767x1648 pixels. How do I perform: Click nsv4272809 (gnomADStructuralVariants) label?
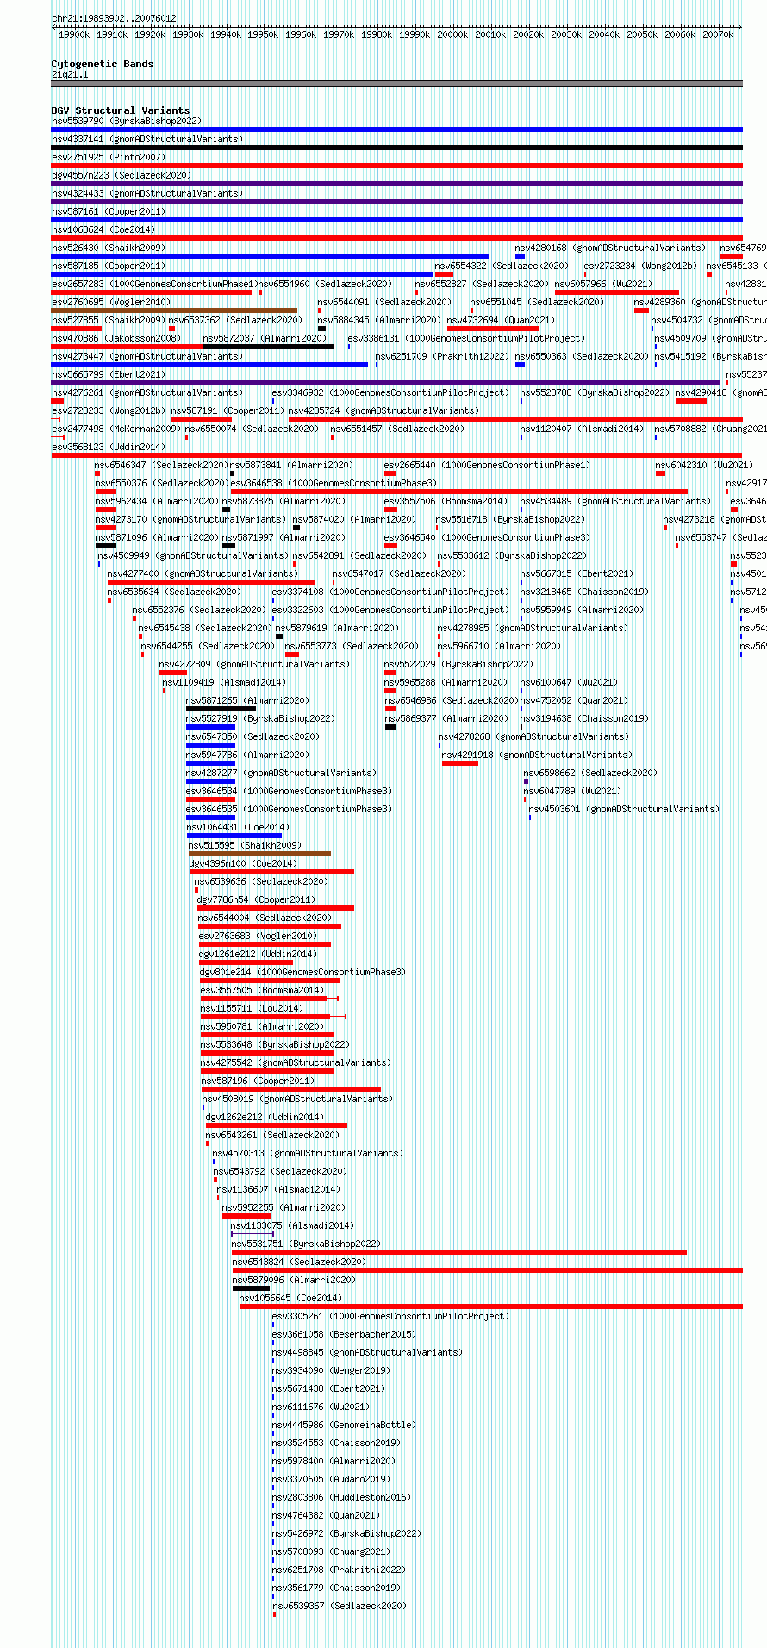click(254, 664)
